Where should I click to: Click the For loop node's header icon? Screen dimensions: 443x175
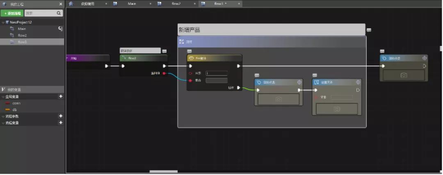[x=191, y=58]
